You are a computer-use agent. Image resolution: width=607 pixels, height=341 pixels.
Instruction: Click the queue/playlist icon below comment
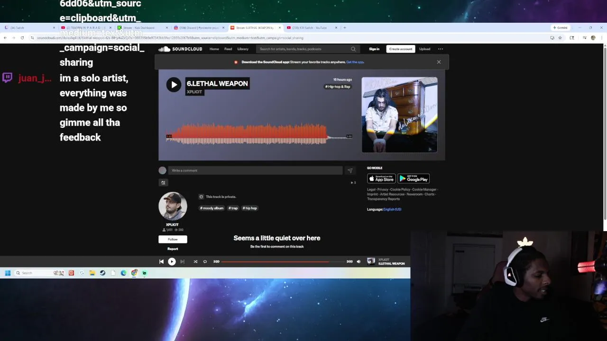[163, 182]
